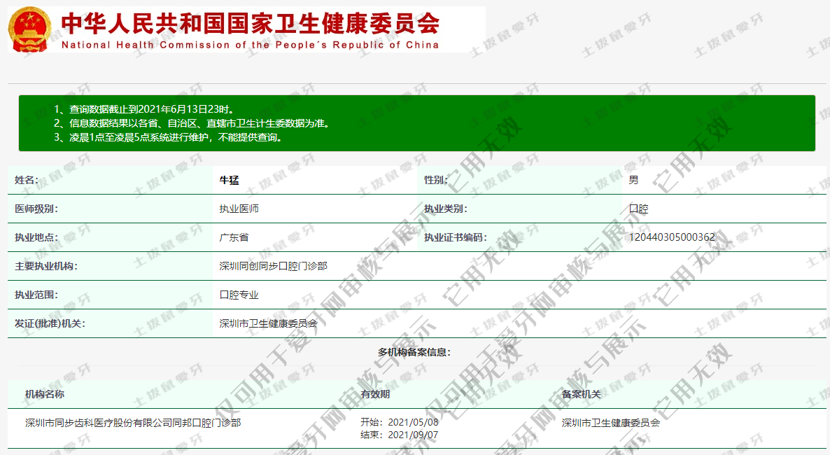Click the 有效期 column header
Viewport: 830px width, 455px height.
click(375, 394)
